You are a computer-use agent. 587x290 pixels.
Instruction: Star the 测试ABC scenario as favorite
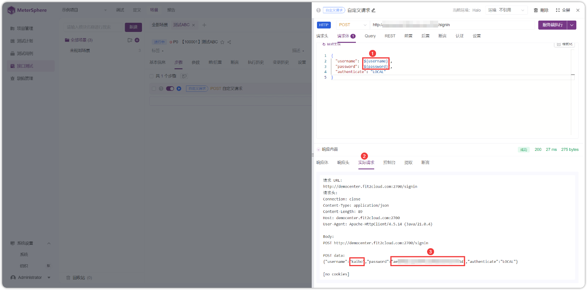222,42
